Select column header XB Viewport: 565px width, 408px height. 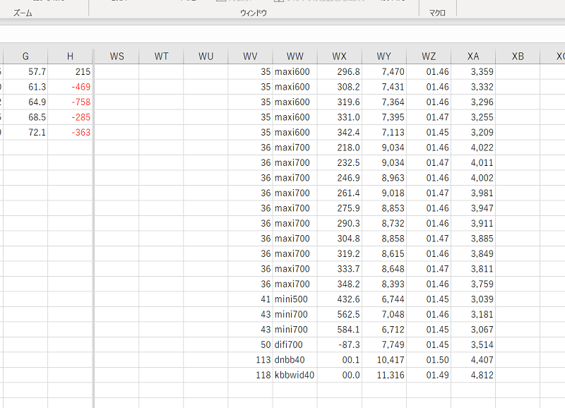518,56
